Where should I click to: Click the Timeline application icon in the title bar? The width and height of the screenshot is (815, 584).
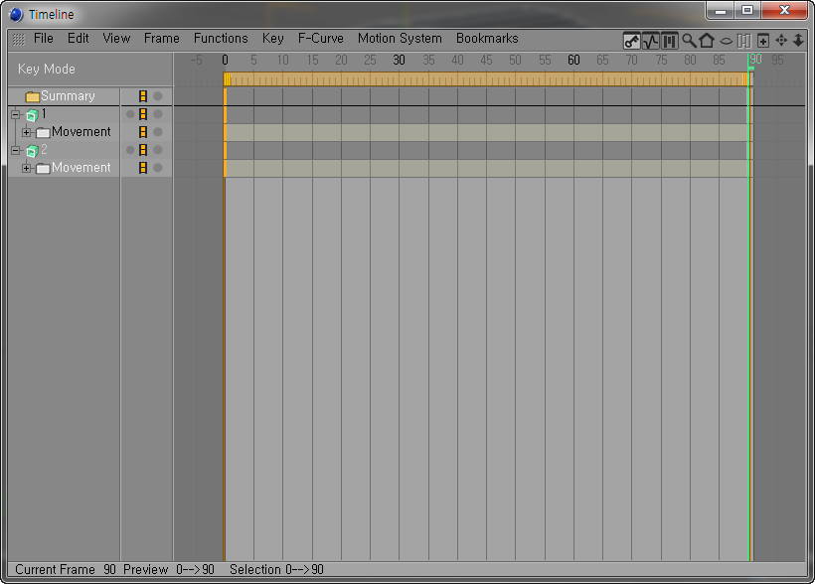coord(16,15)
